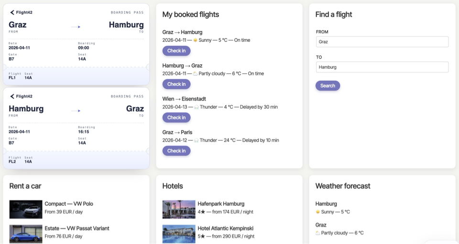
Task: Click thunder icon in Graz → Paris flight
Action: click(196, 141)
